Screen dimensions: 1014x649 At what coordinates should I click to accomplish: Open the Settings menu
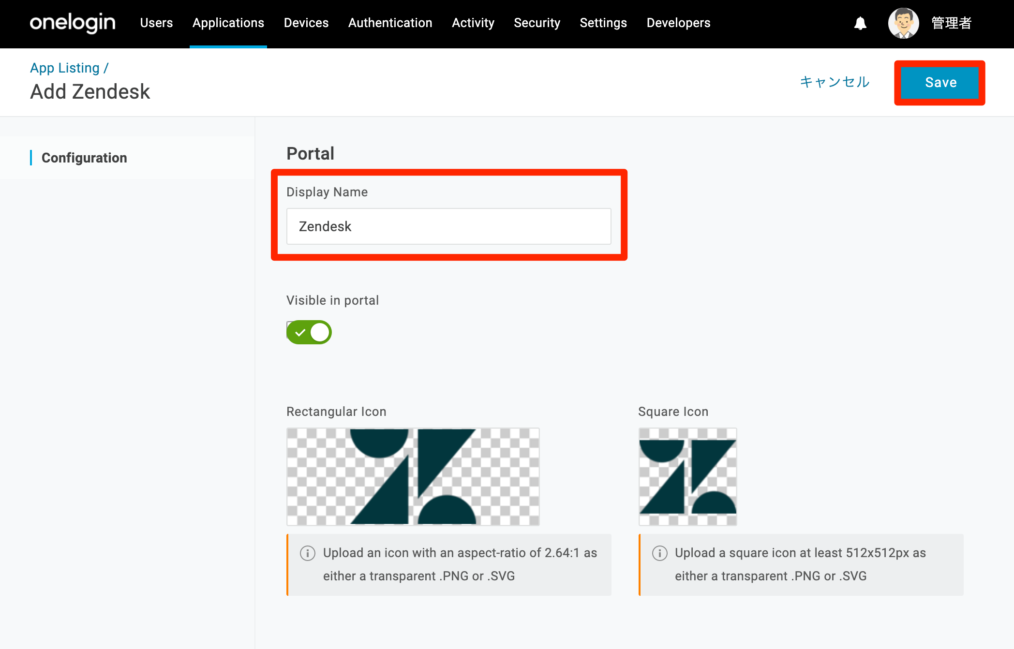(603, 23)
